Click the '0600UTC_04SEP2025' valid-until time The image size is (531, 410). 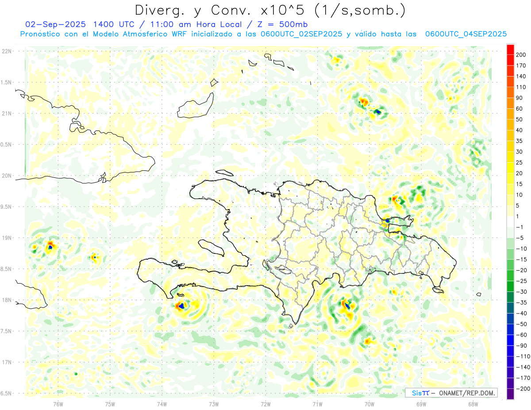466,34
